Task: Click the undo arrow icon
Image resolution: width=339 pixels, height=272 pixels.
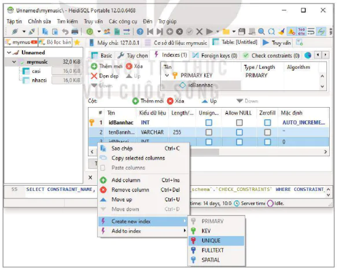Action: click(65, 32)
